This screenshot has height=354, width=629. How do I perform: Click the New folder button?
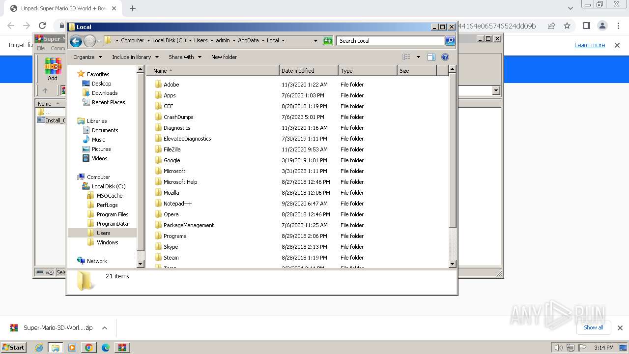[224, 57]
